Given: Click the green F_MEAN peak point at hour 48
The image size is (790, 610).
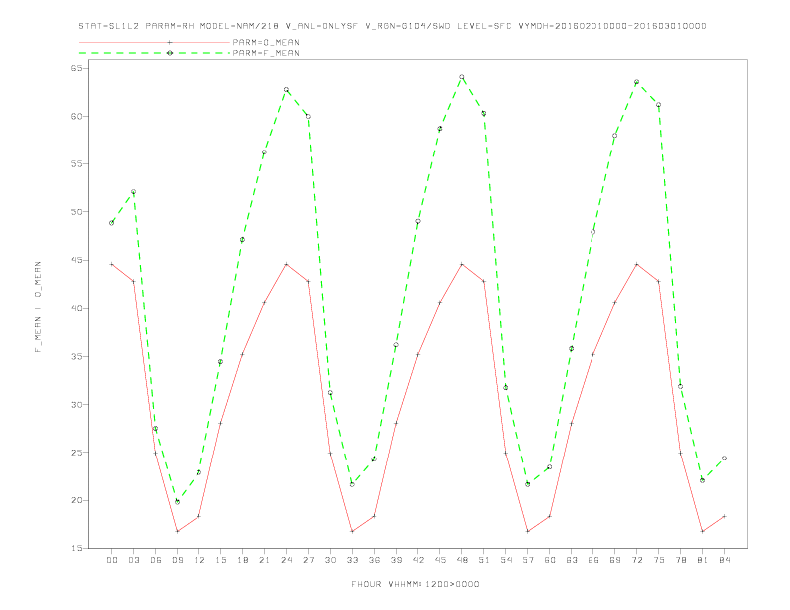Looking at the screenshot, I should [x=462, y=77].
